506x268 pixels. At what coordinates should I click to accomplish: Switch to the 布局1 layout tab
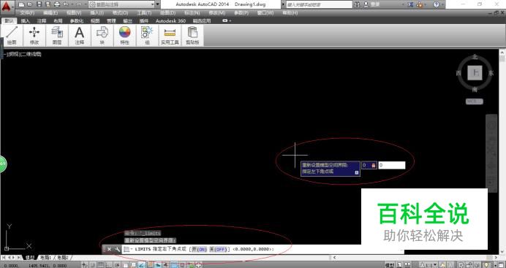[45, 258]
